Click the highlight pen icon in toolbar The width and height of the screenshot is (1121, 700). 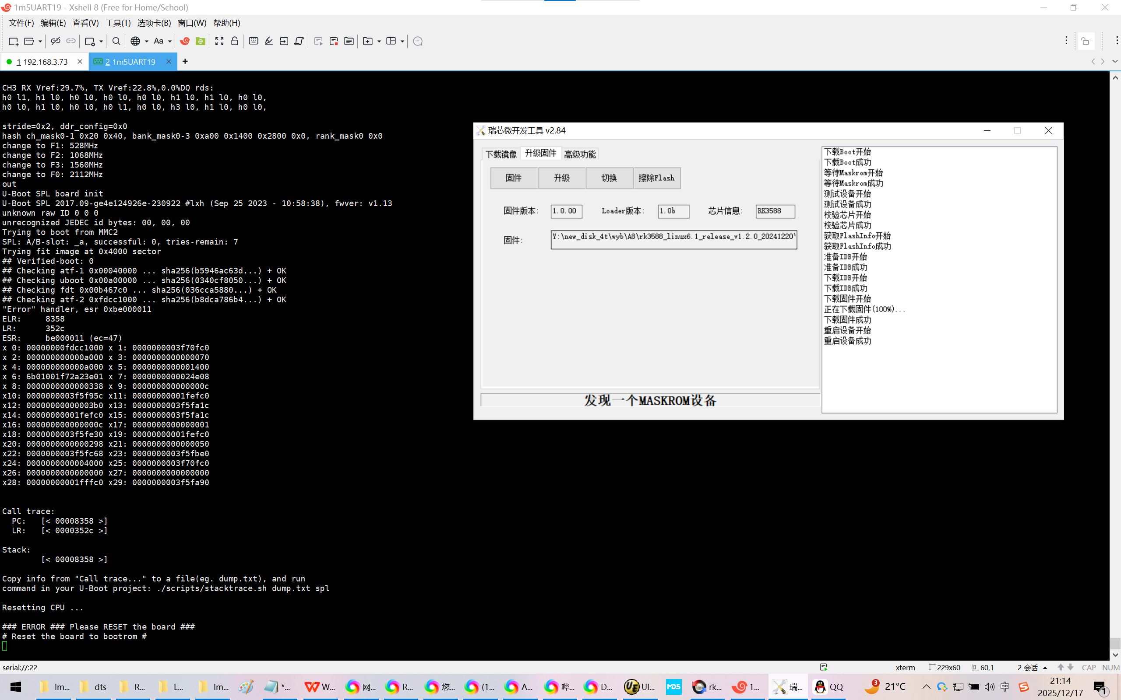(269, 41)
